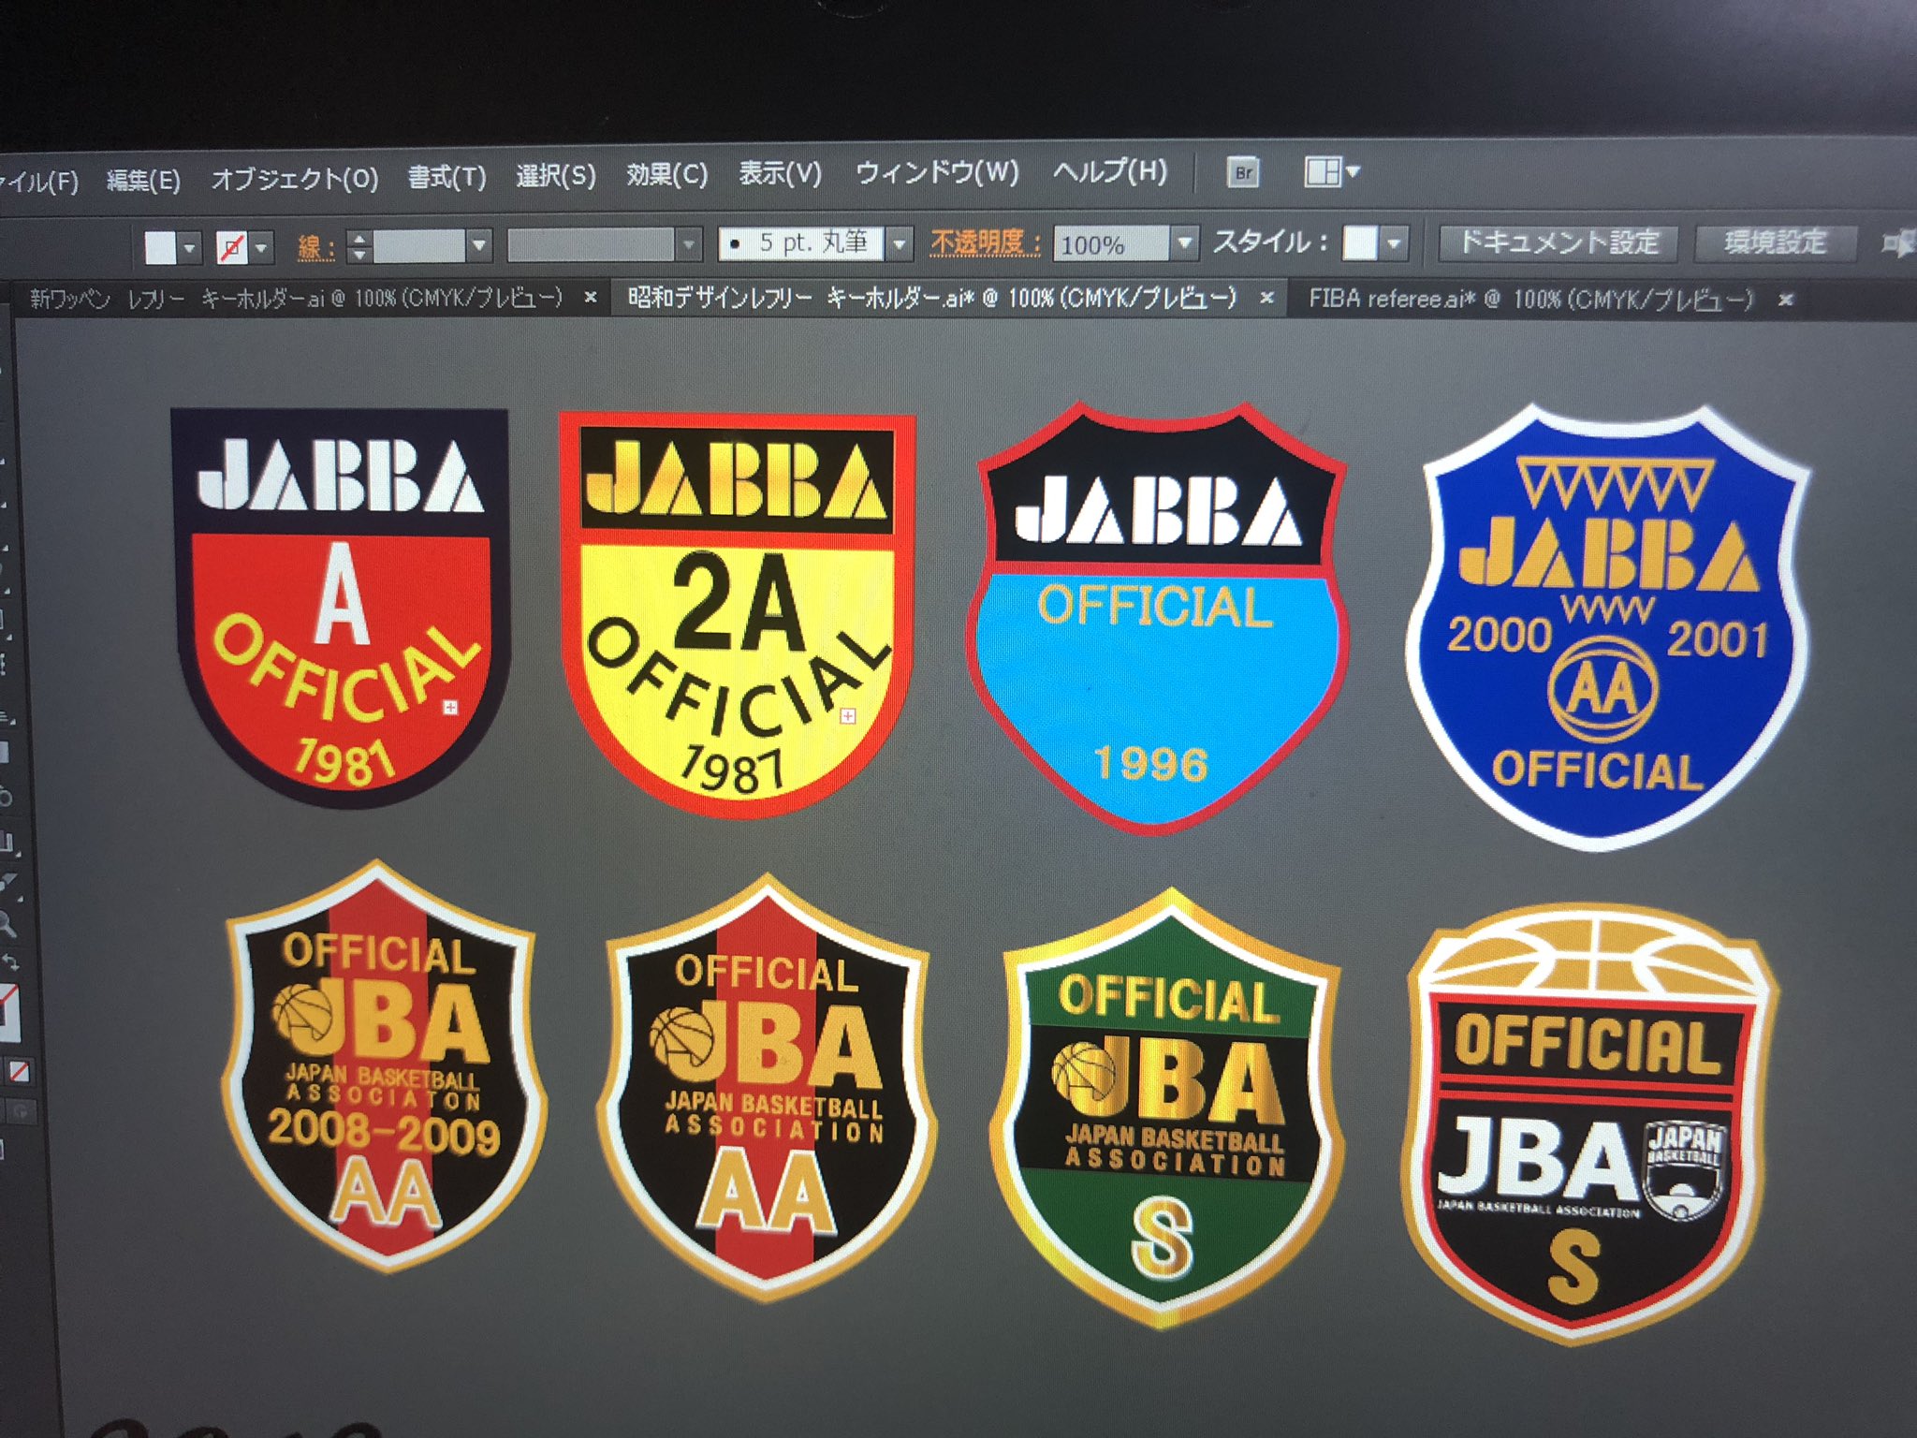
Task: Click the 2A text on the yellow badge
Action: click(x=738, y=603)
